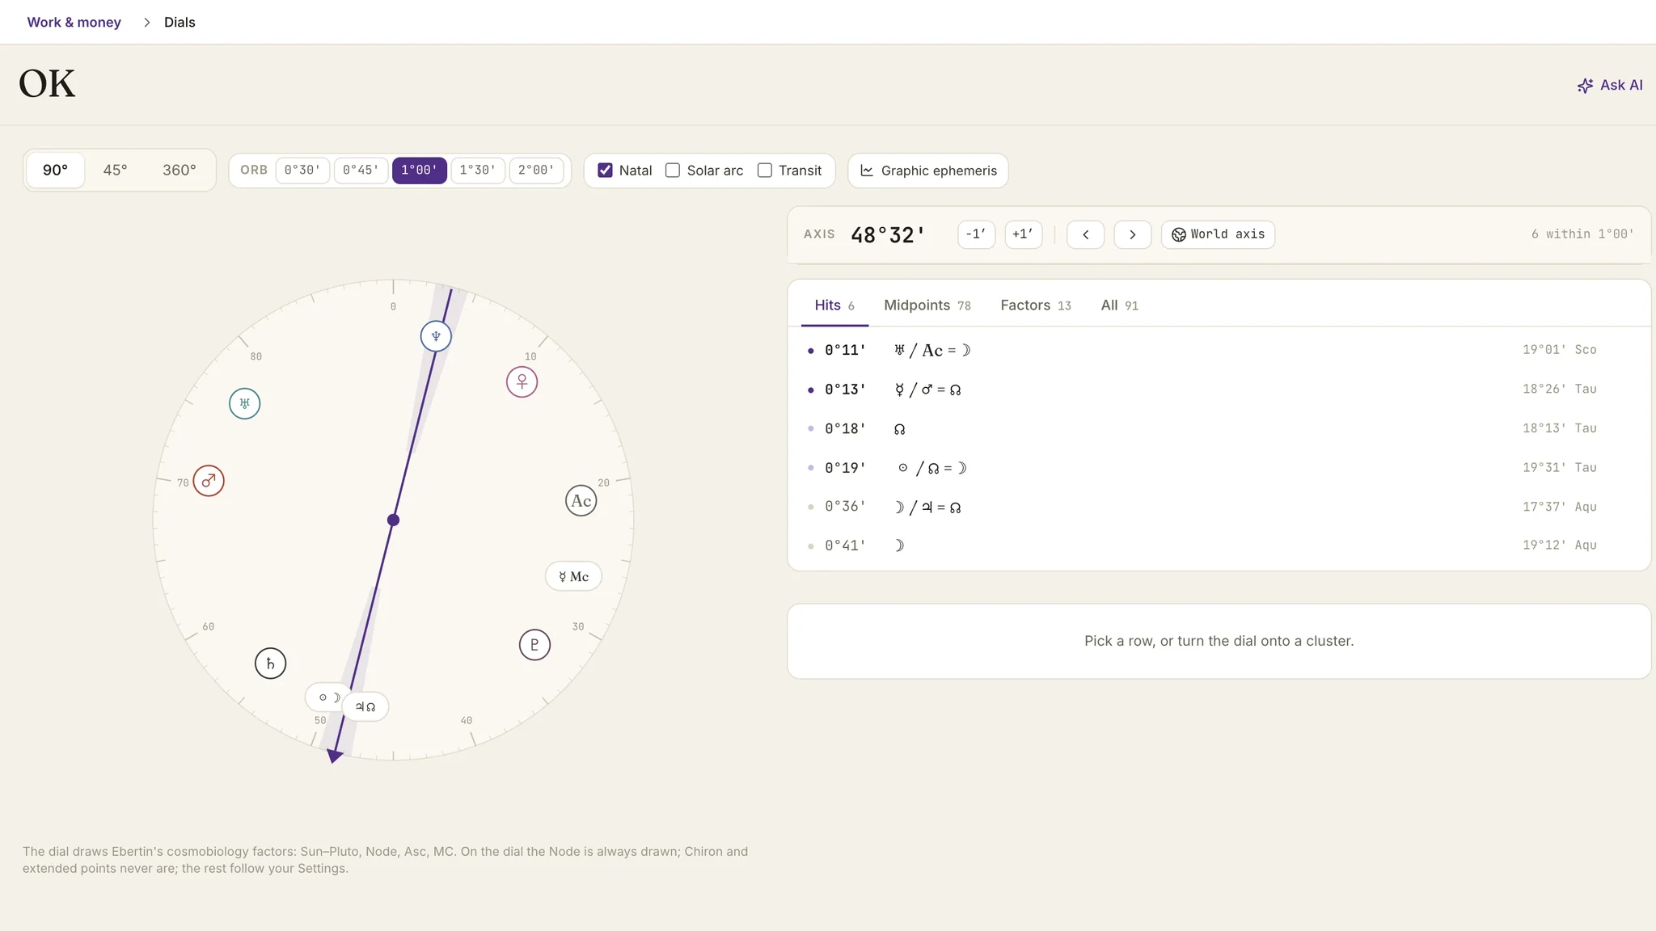Set orb to 2°00'
1656x931 pixels.
(536, 171)
